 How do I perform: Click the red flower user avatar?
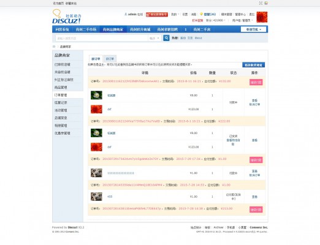point(262,17)
